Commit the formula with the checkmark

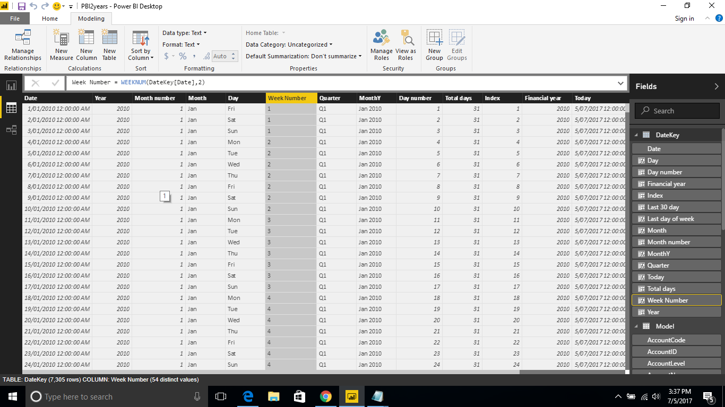tap(55, 83)
